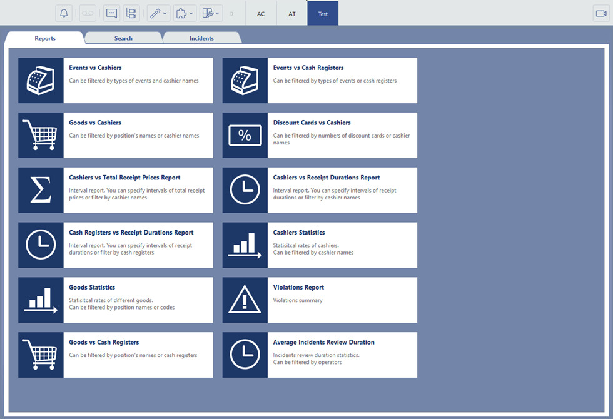Open Average Incidents Review Duration report
The height and width of the screenshot is (419, 613).
coord(323,342)
